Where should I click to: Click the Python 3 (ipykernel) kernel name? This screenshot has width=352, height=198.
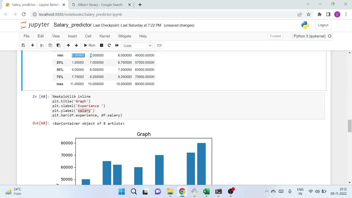point(310,36)
